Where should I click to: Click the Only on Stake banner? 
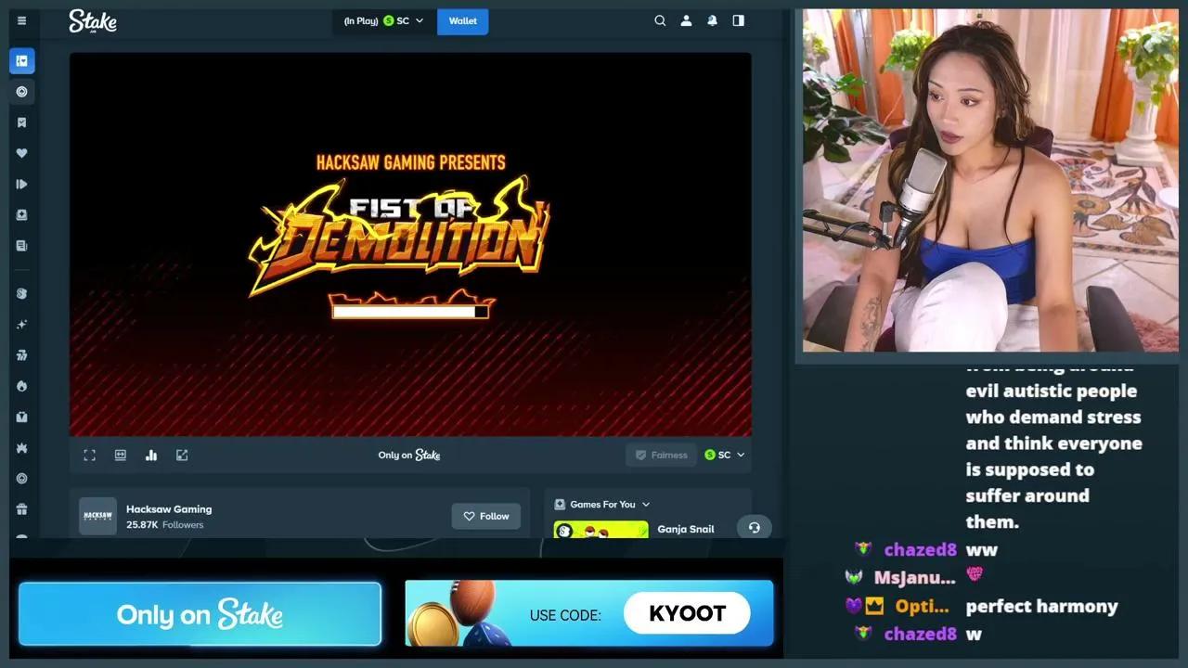(x=200, y=614)
